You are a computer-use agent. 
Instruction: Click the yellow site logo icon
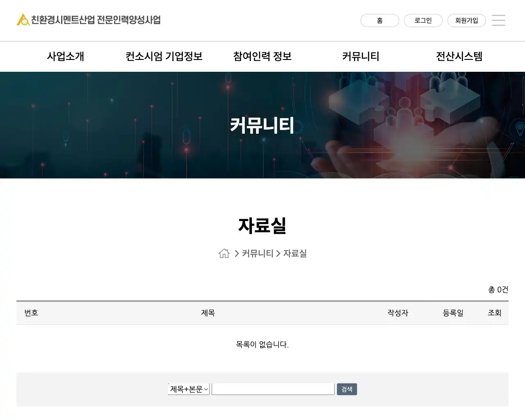click(x=23, y=20)
